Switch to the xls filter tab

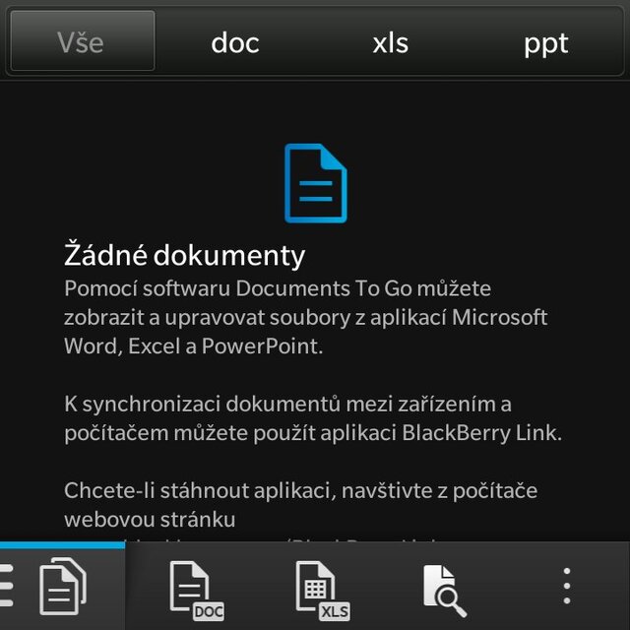pyautogui.click(x=390, y=42)
